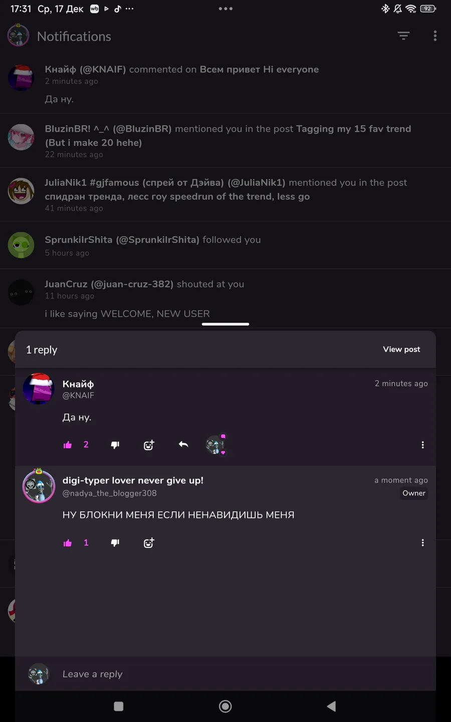Tap Кнайф's Santa hat avatar in the comment
This screenshot has height=722, width=451.
click(x=39, y=389)
